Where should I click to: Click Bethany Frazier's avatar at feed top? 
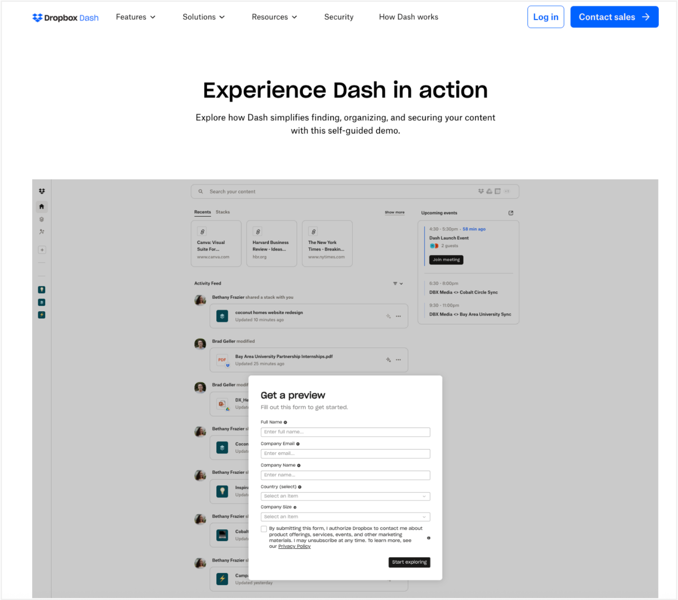click(x=200, y=300)
